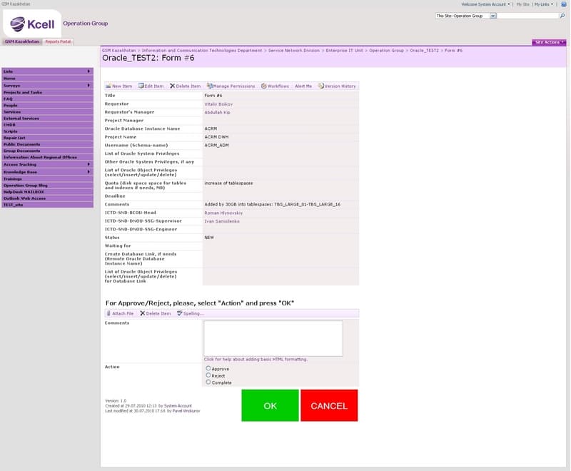Run the Spelling check icon
The image size is (571, 471).
coord(180,313)
